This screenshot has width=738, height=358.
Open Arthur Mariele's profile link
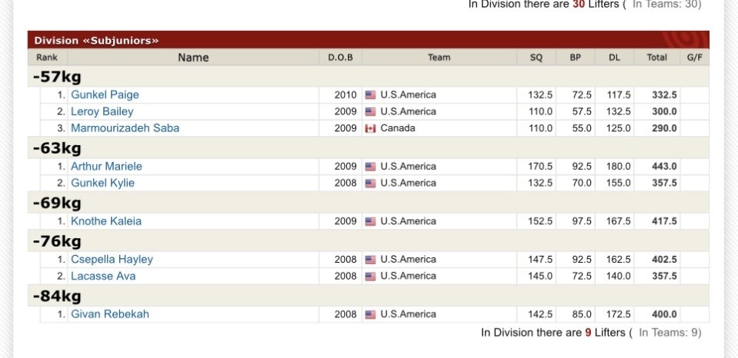(106, 167)
